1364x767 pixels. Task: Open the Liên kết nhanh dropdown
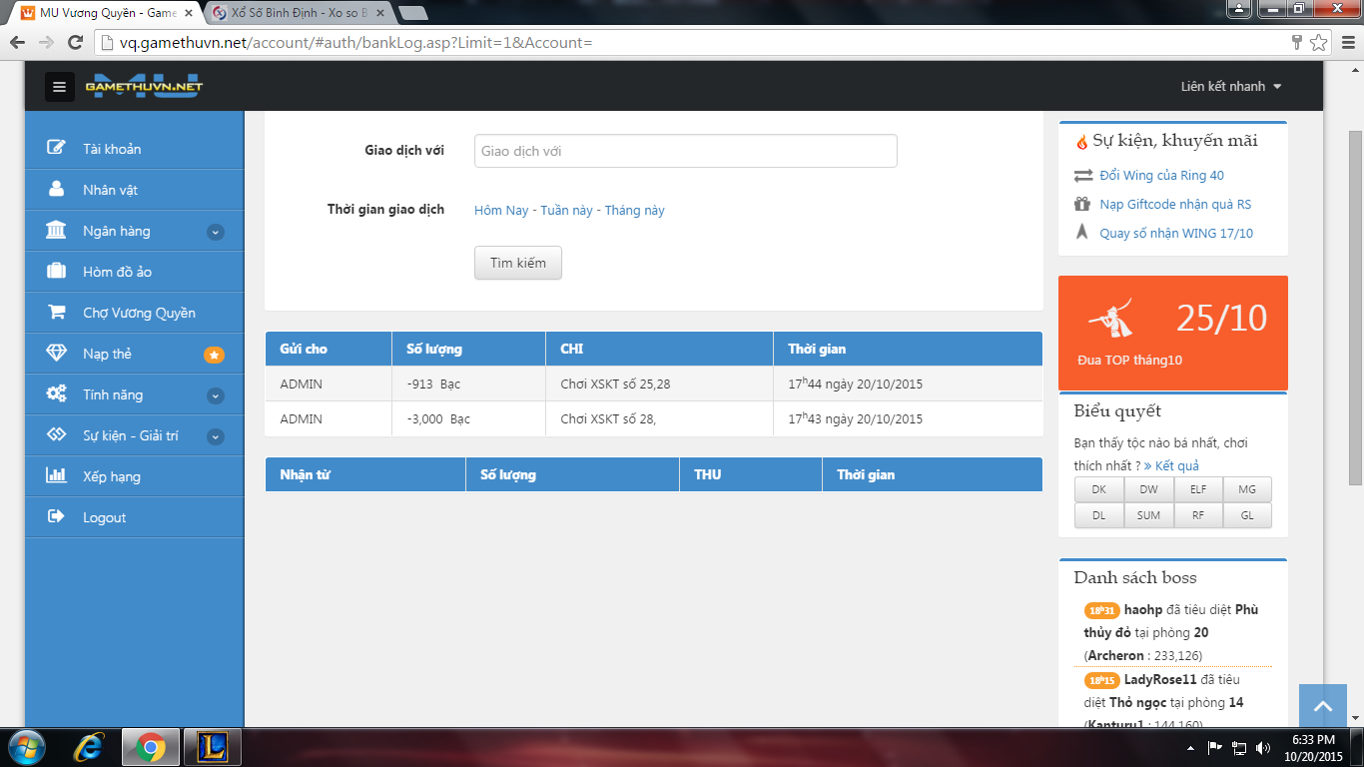(1230, 87)
